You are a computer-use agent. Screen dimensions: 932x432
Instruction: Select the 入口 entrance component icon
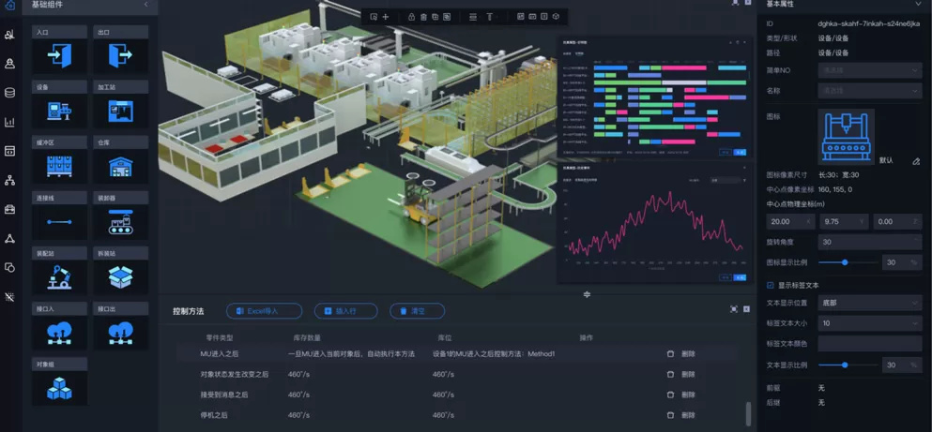tap(59, 56)
